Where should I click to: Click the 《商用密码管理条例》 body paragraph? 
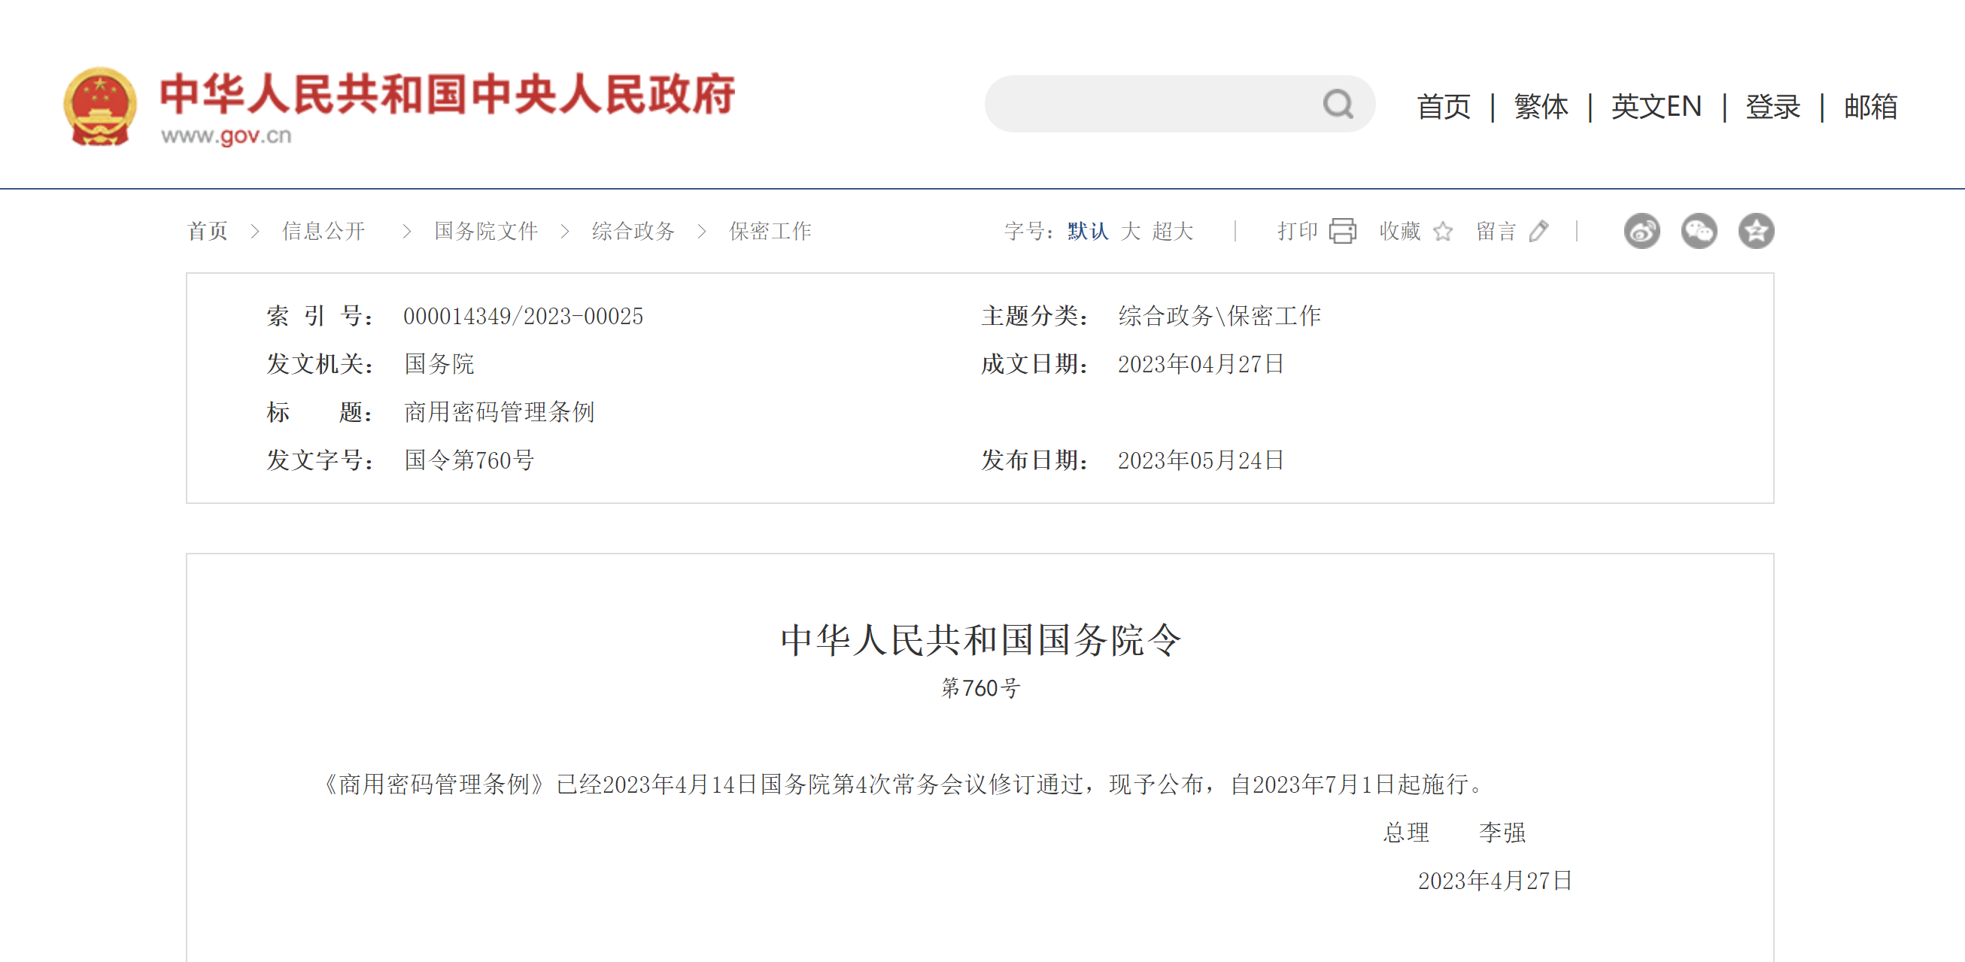(902, 784)
